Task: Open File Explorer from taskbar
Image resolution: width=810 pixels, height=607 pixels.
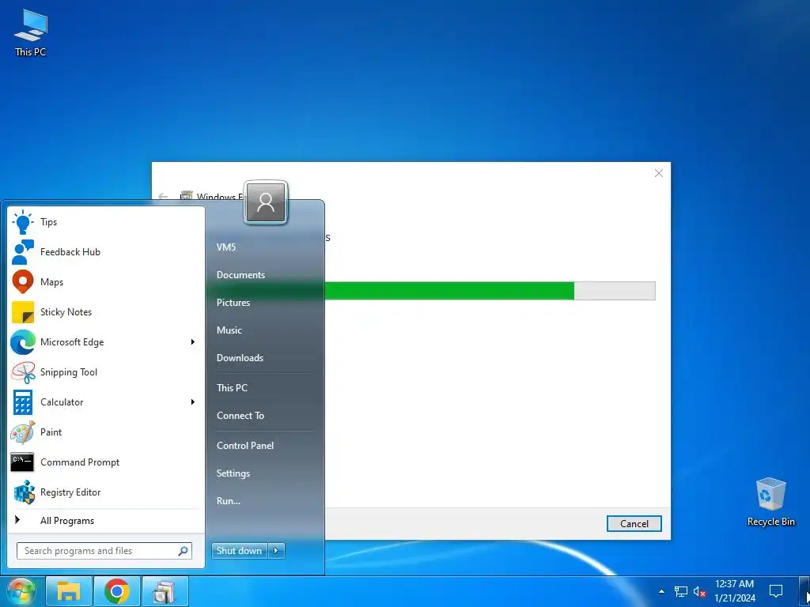Action: click(69, 591)
